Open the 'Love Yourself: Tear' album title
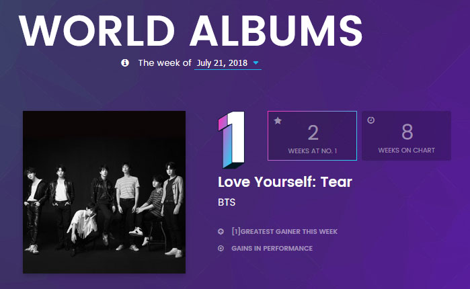 pyautogui.click(x=285, y=182)
